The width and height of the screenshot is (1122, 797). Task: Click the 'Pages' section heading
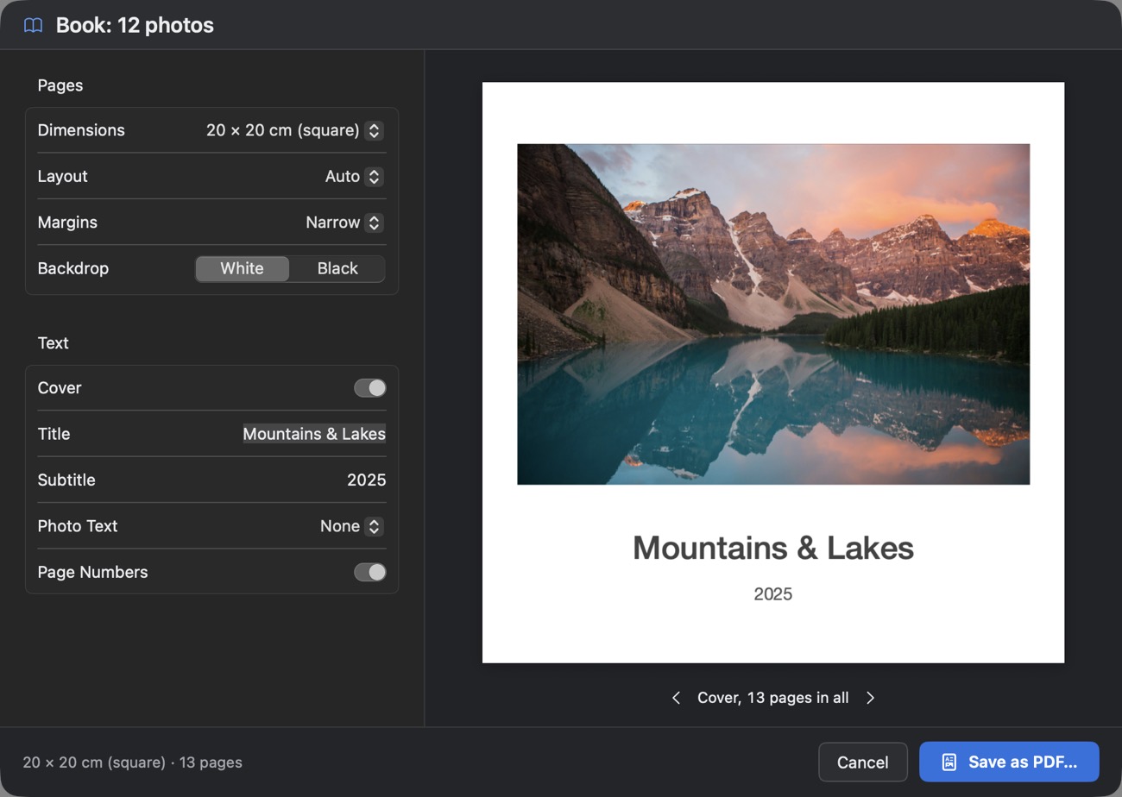click(60, 85)
